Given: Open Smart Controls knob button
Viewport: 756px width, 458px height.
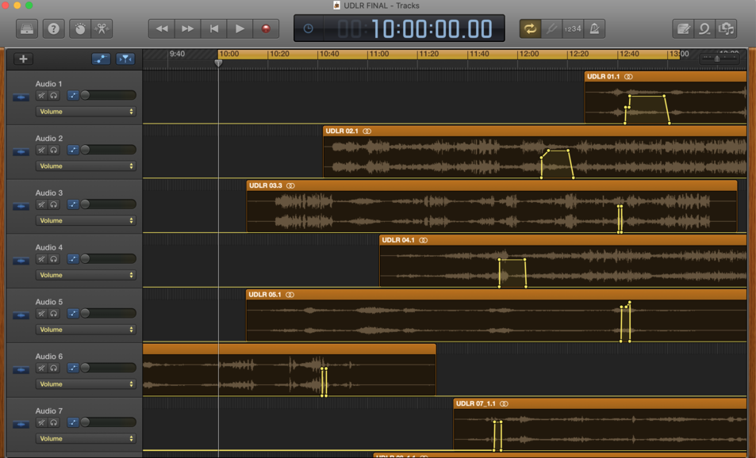Looking at the screenshot, I should (79, 29).
